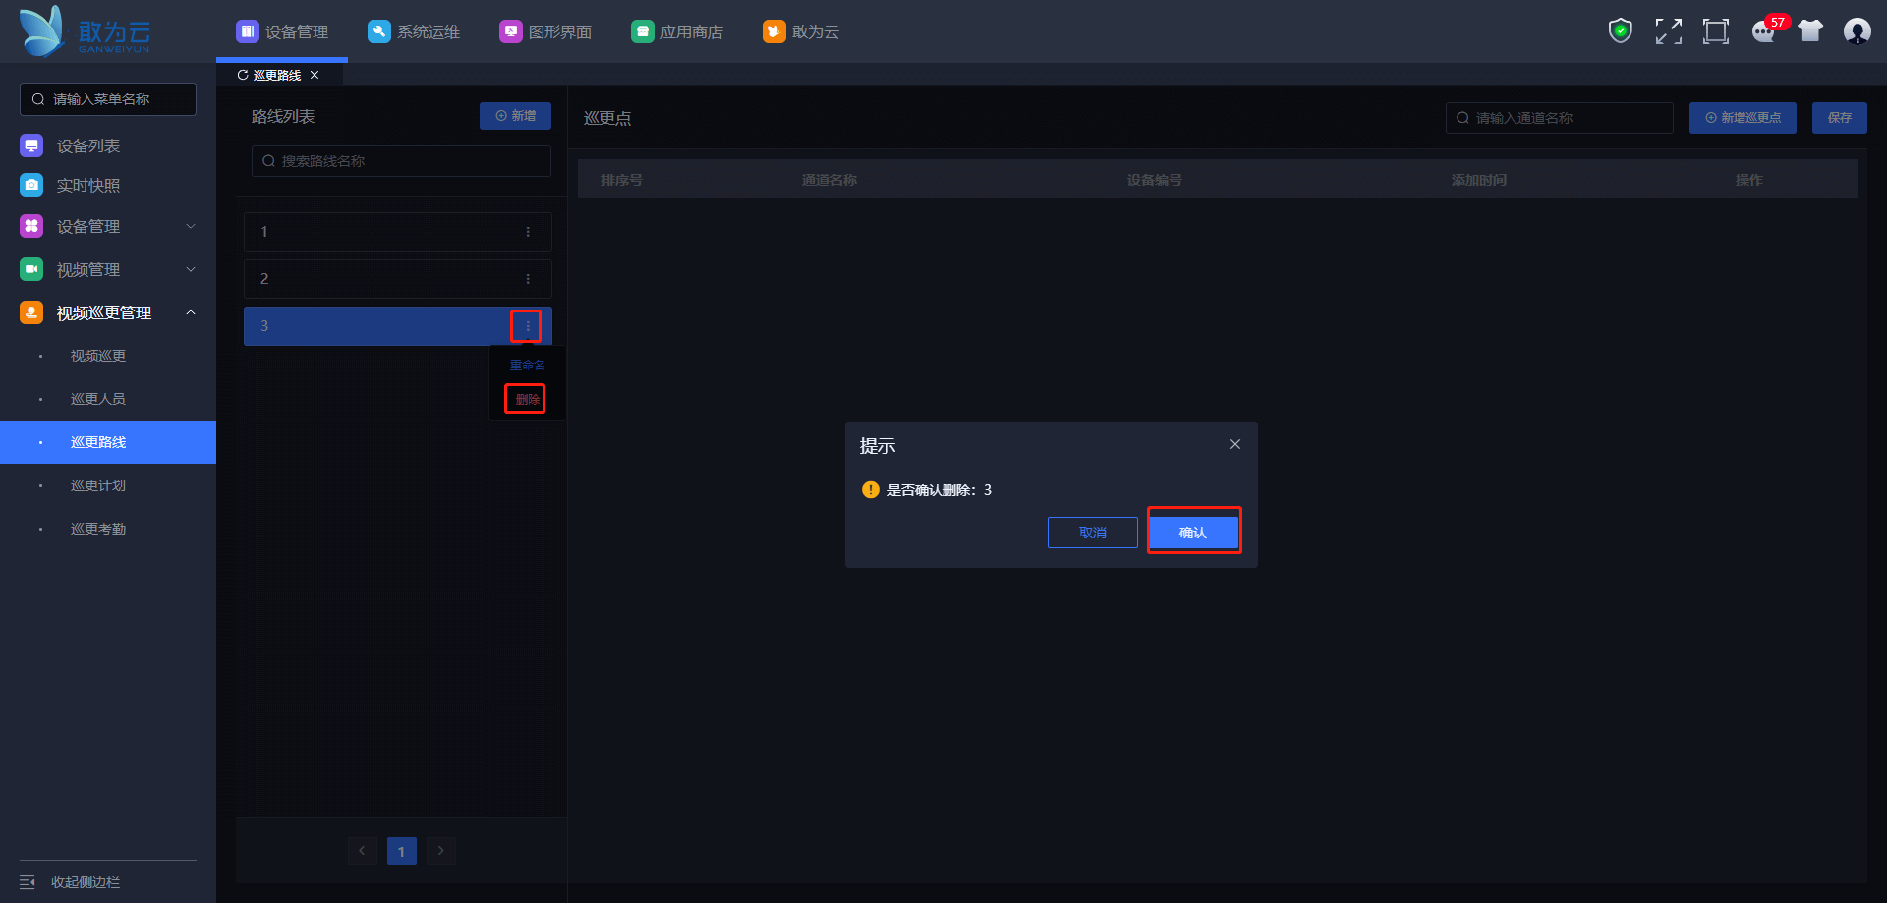This screenshot has width=1887, height=903.
Task: Click the 敢为云 top nav icon
Action: point(774,31)
